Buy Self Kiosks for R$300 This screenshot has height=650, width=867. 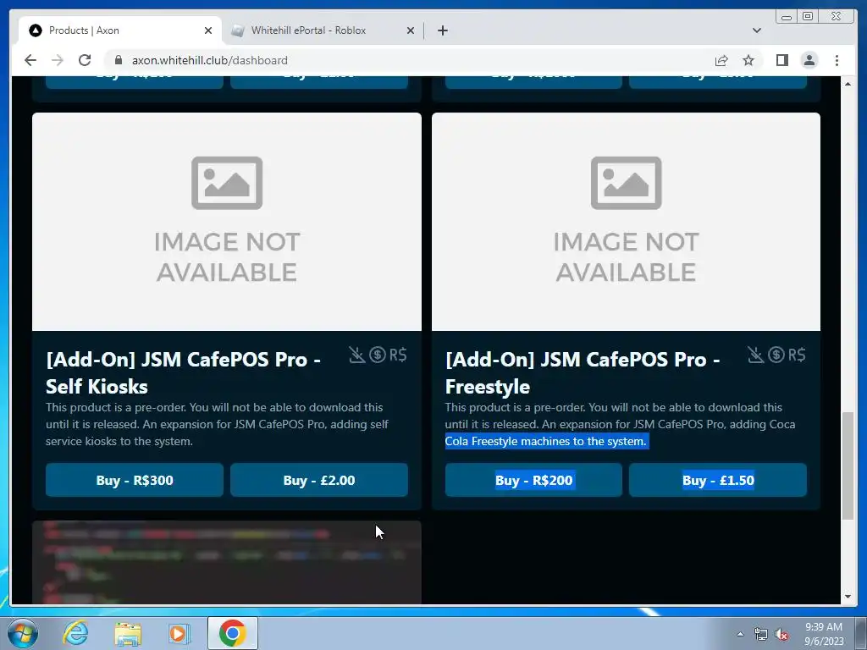pos(135,480)
